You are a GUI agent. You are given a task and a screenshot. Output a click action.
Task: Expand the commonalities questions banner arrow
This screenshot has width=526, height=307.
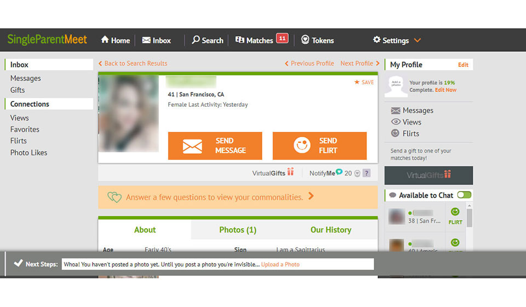[311, 196]
